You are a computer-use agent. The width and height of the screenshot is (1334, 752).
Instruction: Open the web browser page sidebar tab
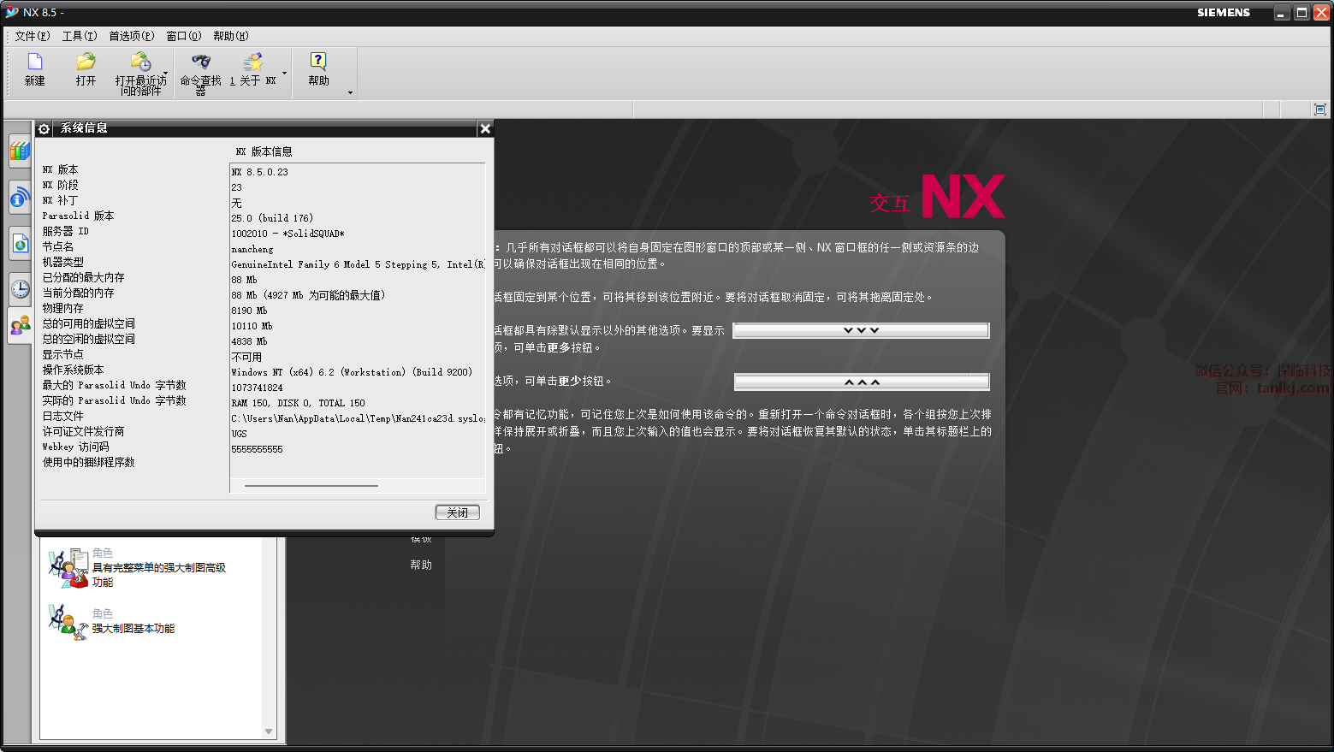tap(20, 244)
